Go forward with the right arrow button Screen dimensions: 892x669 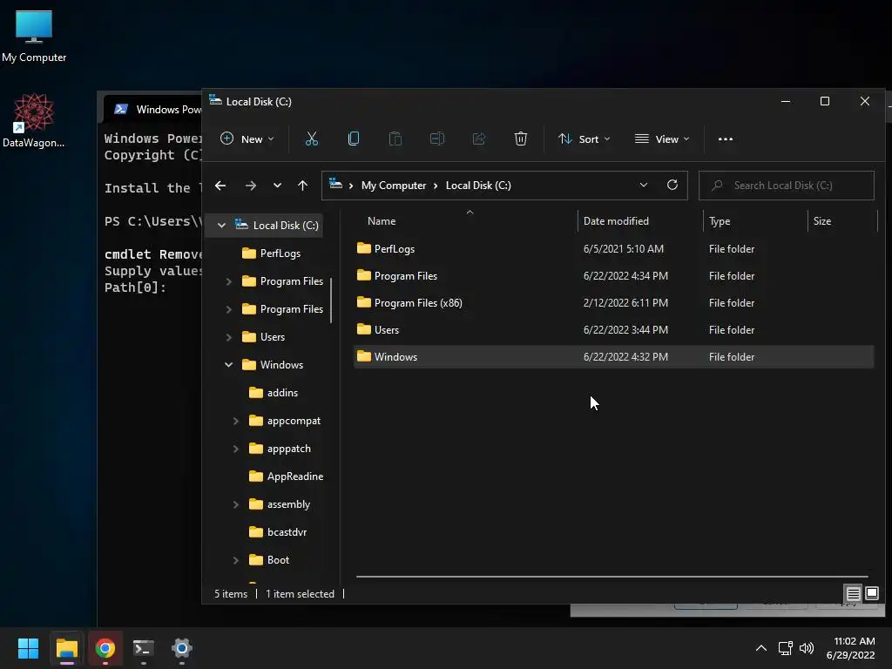(x=250, y=186)
